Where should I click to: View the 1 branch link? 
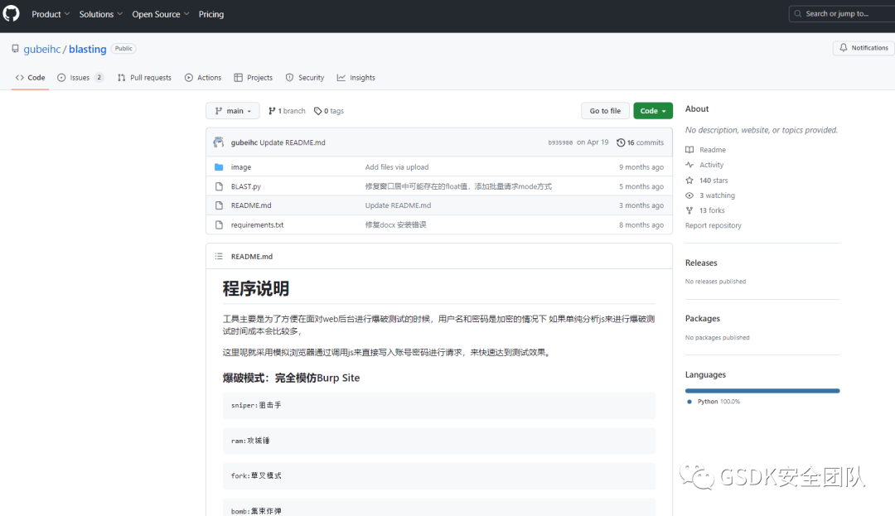tap(287, 111)
